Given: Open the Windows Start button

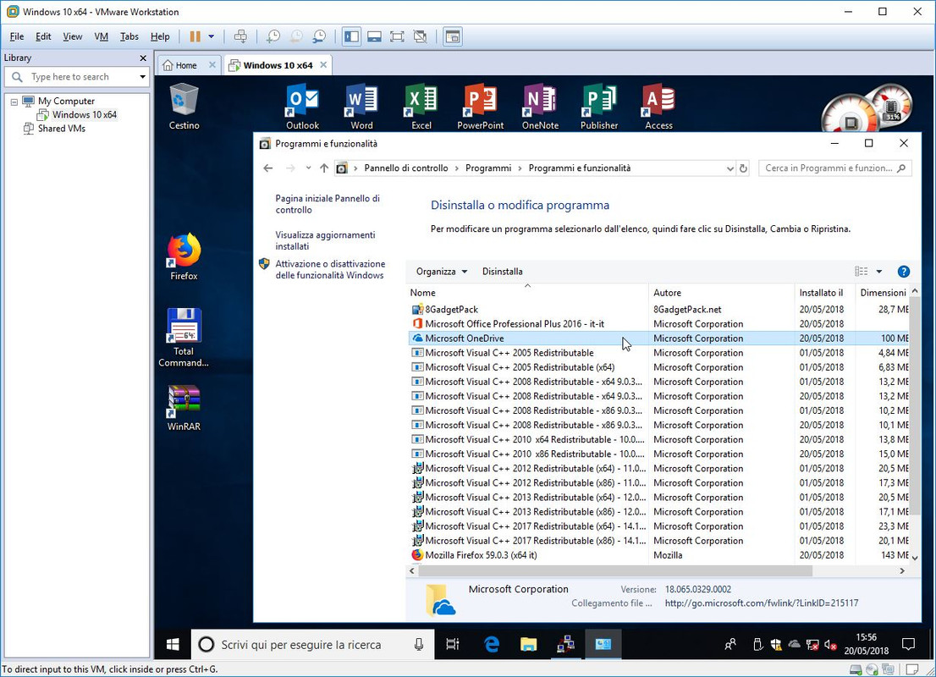Looking at the screenshot, I should 173,644.
